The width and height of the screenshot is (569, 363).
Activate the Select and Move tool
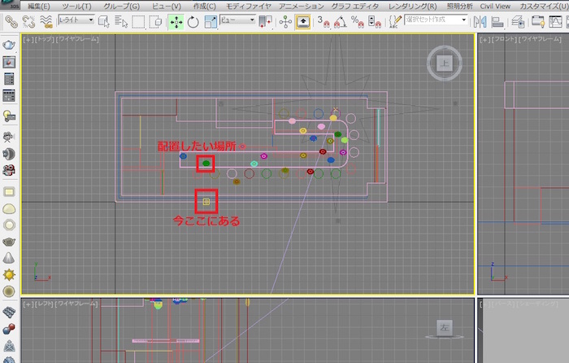point(176,20)
